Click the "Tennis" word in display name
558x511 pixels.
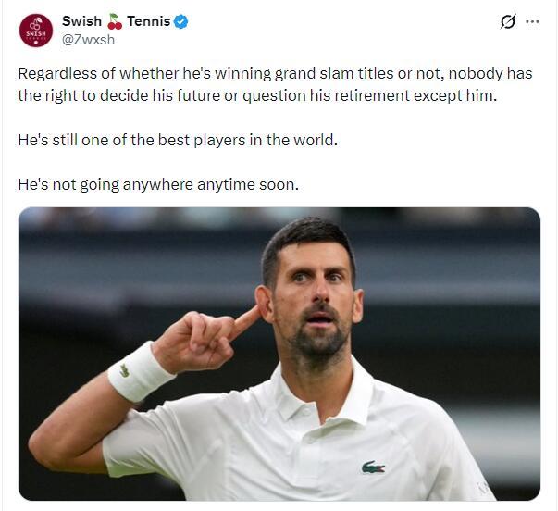tap(149, 21)
